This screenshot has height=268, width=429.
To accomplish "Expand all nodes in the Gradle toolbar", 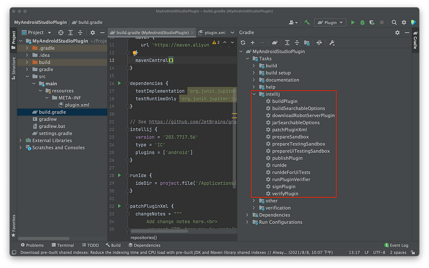I will (287, 43).
